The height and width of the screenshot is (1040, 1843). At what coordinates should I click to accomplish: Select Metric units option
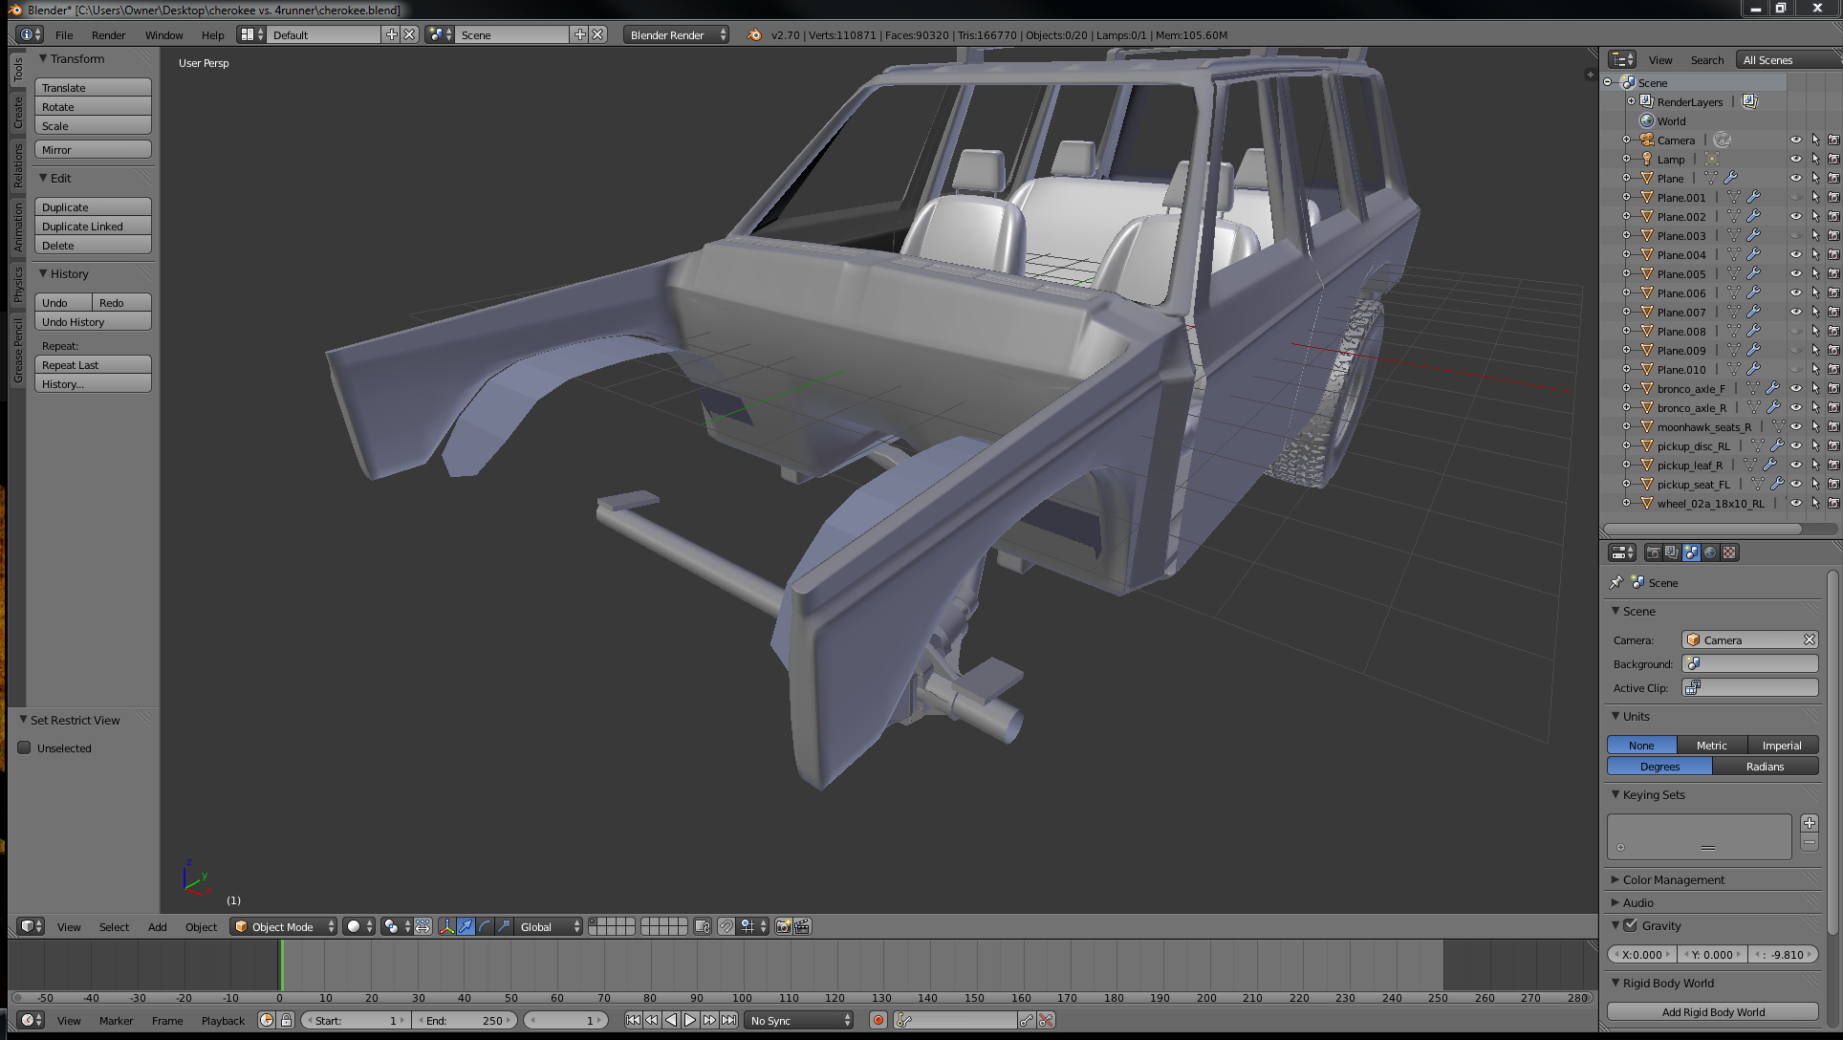pos(1711,745)
